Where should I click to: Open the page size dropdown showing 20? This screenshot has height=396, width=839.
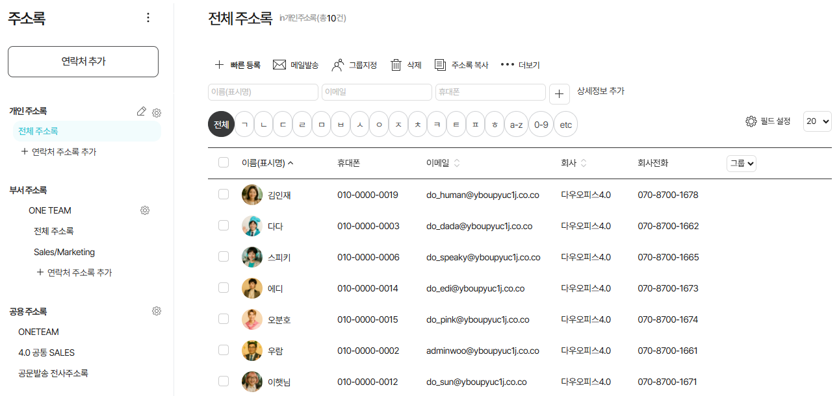click(x=817, y=121)
